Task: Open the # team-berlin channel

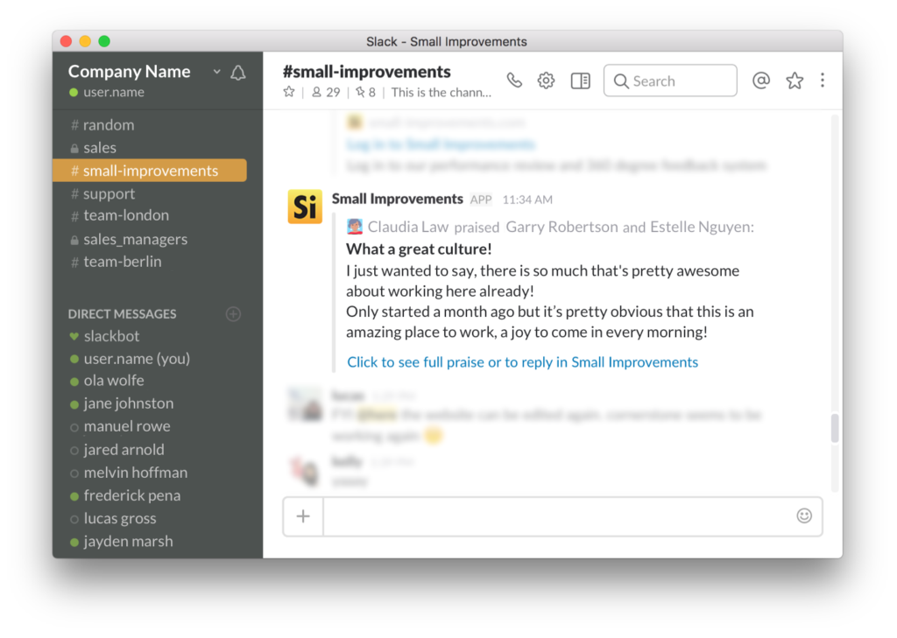Action: (117, 262)
